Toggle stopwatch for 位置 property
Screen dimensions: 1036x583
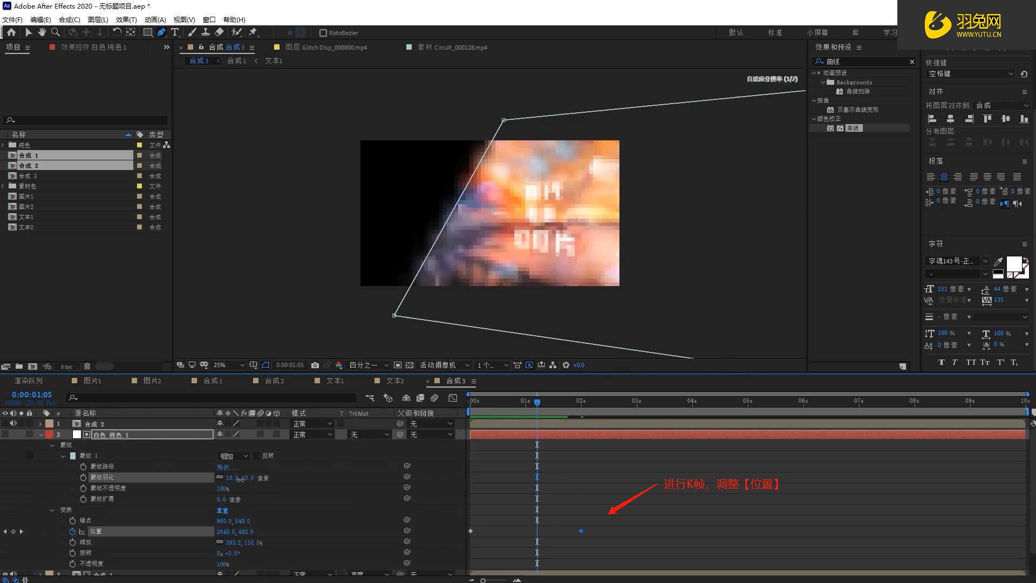72,532
